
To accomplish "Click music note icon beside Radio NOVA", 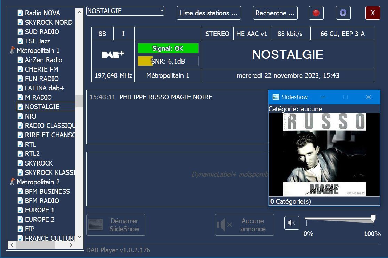I will (20, 13).
